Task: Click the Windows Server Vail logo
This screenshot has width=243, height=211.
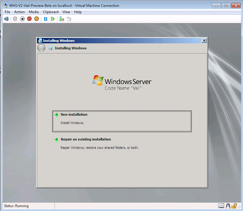Action: tap(122, 83)
